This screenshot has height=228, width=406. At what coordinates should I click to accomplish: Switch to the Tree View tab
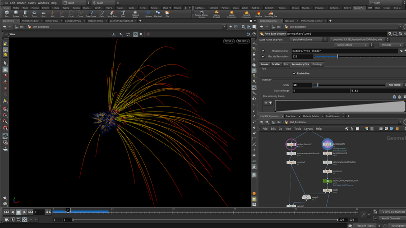[291, 116]
